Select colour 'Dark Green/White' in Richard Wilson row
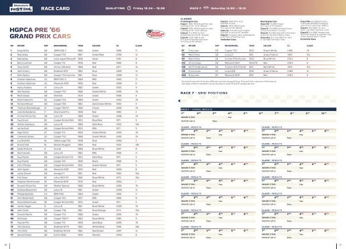 coord(101,104)
